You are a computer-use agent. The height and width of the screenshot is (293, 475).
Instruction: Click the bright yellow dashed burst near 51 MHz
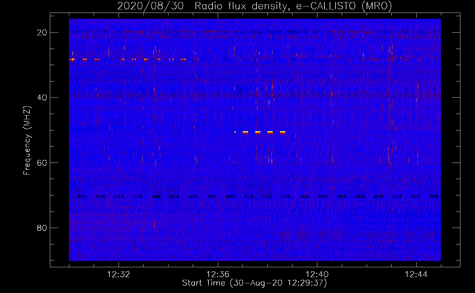click(x=260, y=132)
